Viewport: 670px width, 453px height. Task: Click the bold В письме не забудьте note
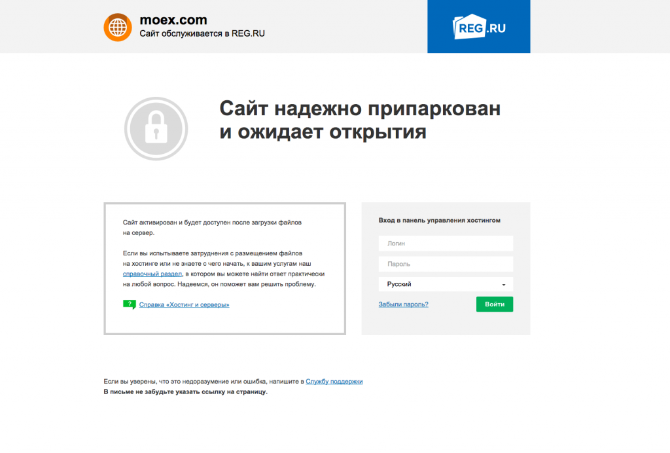pos(185,392)
